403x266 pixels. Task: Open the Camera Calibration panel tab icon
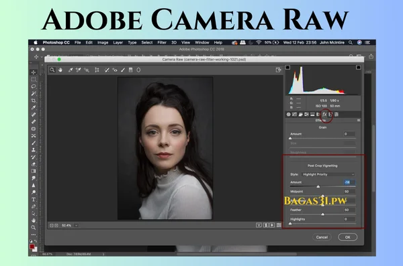tap(330, 115)
